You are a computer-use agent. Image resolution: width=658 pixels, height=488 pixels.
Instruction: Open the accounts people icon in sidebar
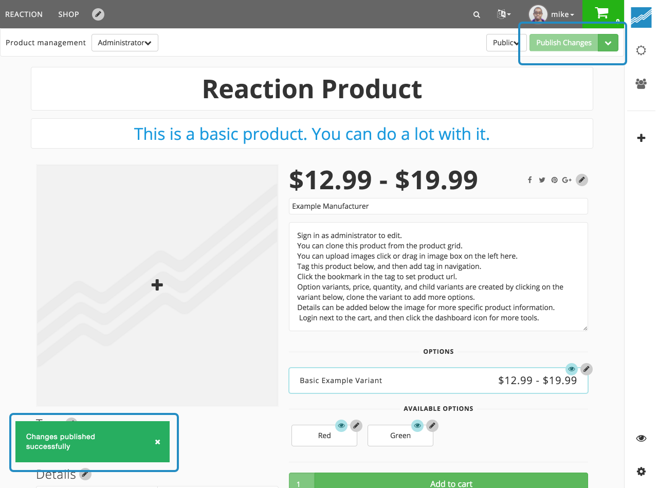point(641,83)
